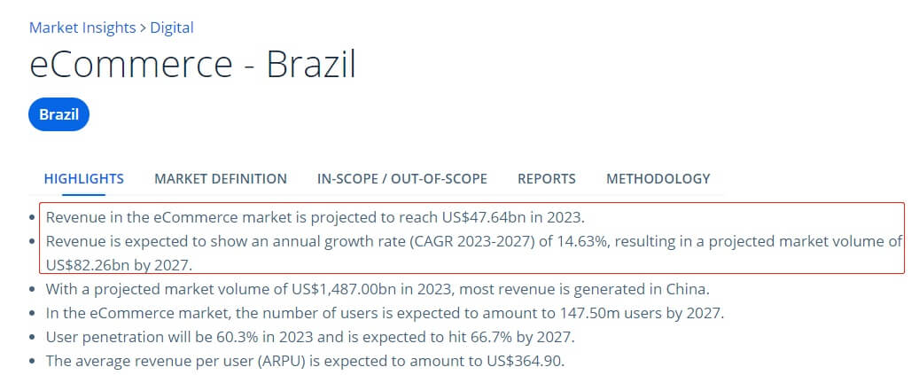Viewport: 919px width, 375px height.
Task: Click the breadcrumb arrow separator
Action: pyautogui.click(x=144, y=27)
